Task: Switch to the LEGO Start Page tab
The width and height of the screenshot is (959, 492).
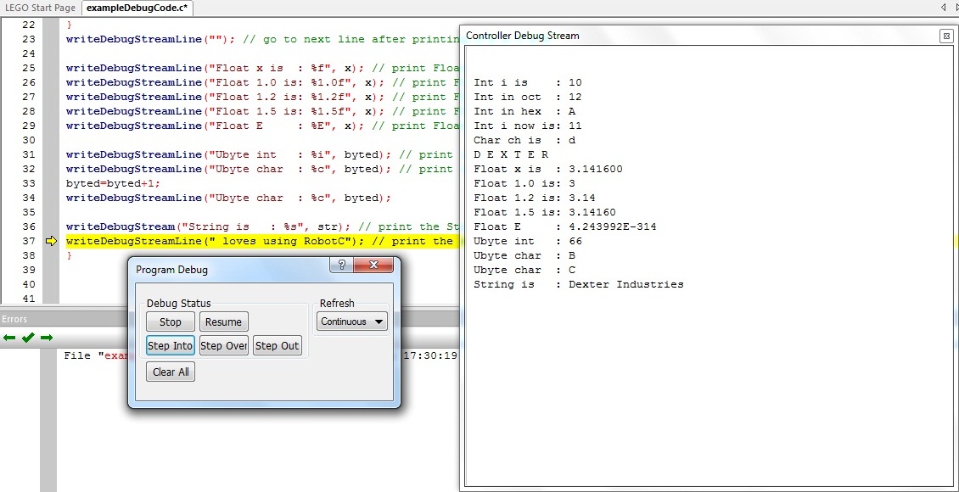Action: [41, 8]
